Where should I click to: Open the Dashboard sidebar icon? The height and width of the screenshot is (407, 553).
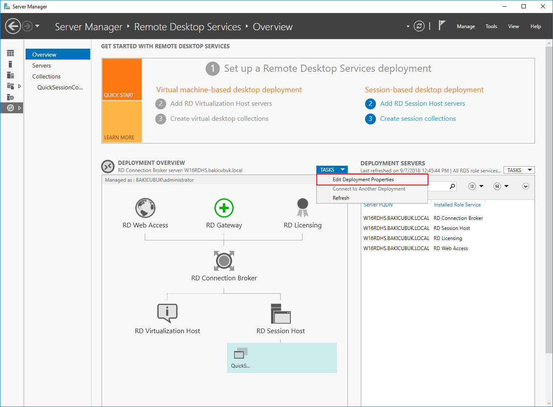tap(10, 53)
